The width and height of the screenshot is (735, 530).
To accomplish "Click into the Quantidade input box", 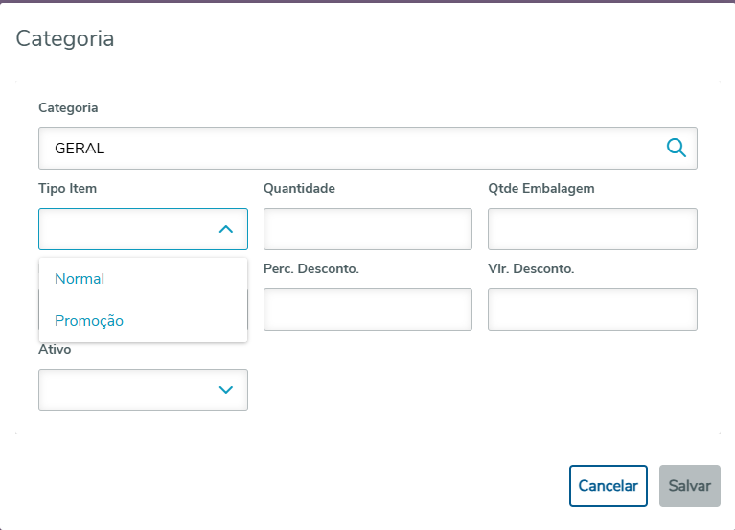I will (367, 229).
